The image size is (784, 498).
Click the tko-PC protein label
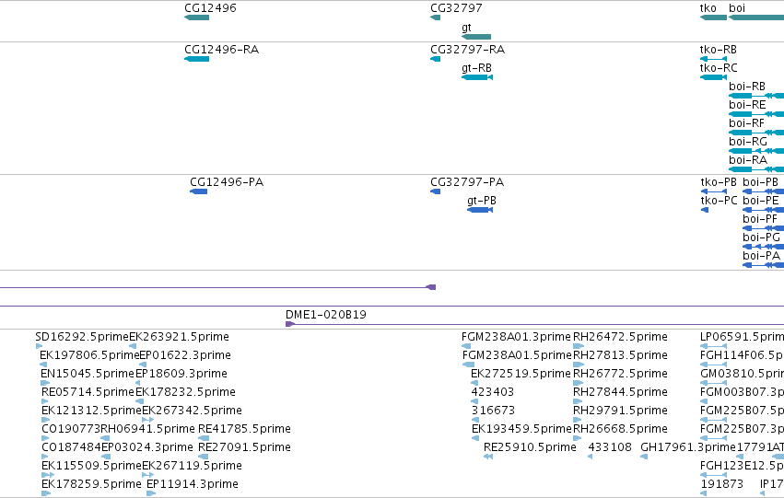(x=719, y=201)
